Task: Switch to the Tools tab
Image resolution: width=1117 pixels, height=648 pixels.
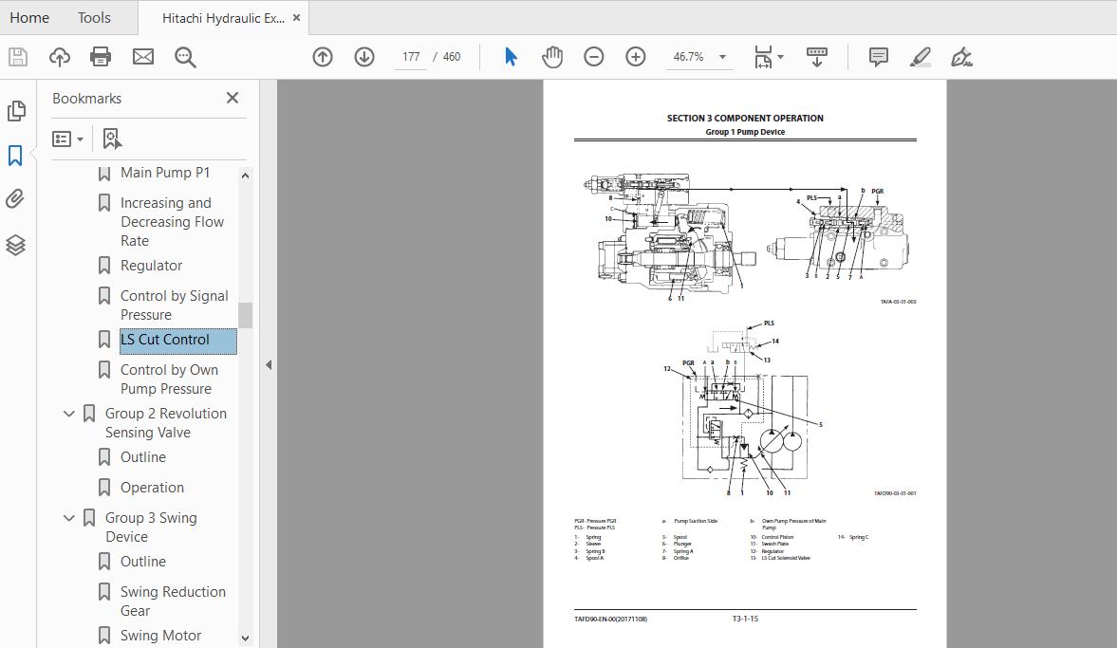Action: click(x=94, y=18)
